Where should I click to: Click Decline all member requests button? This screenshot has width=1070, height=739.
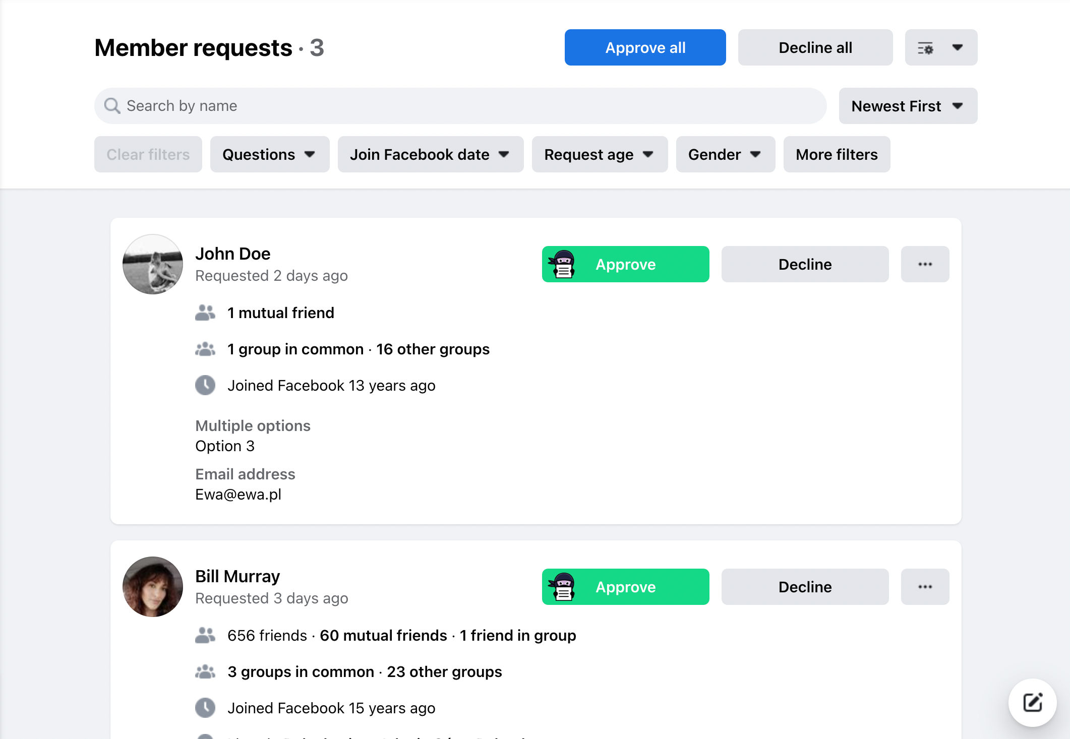(x=815, y=47)
